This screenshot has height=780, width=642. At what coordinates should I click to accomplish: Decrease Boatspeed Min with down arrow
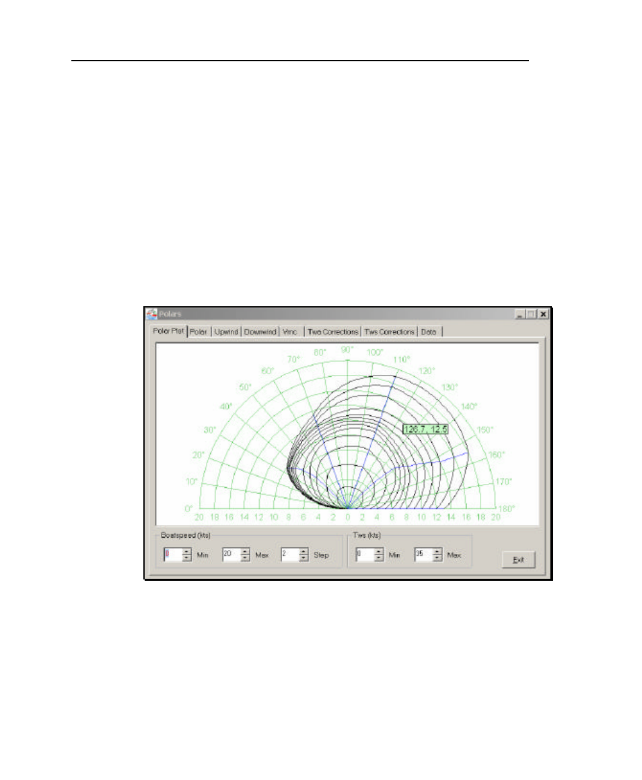(x=186, y=558)
